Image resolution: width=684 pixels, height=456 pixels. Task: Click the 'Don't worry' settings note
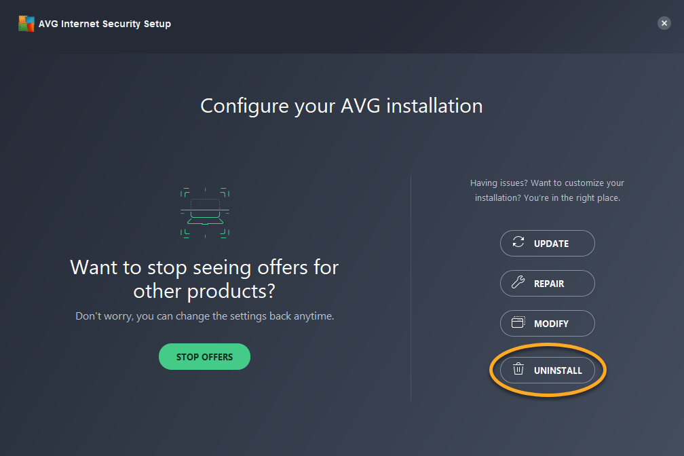point(204,316)
